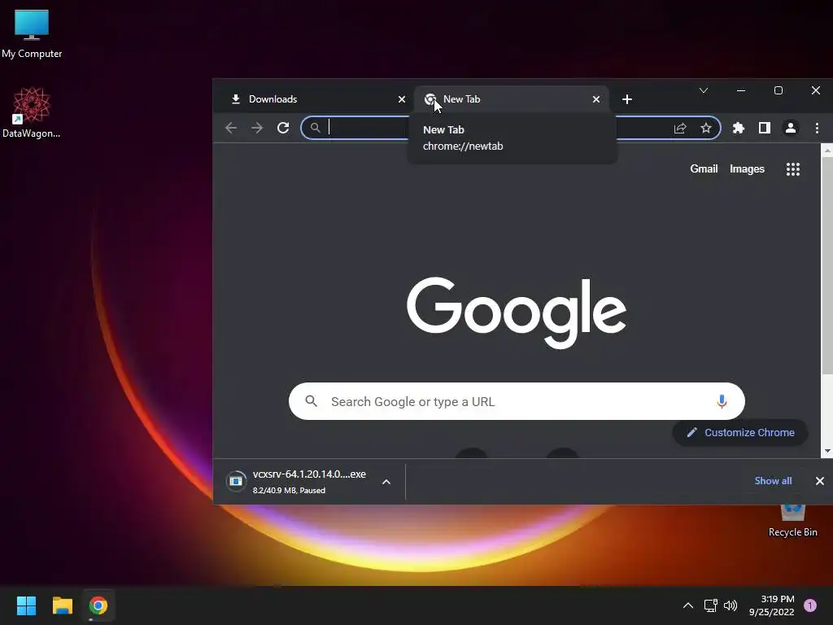
Task: Open the clock showing 3:19 PM
Action: (x=772, y=605)
